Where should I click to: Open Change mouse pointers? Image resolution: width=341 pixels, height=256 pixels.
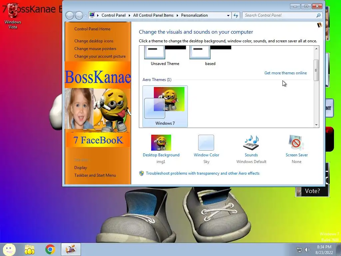(95, 49)
